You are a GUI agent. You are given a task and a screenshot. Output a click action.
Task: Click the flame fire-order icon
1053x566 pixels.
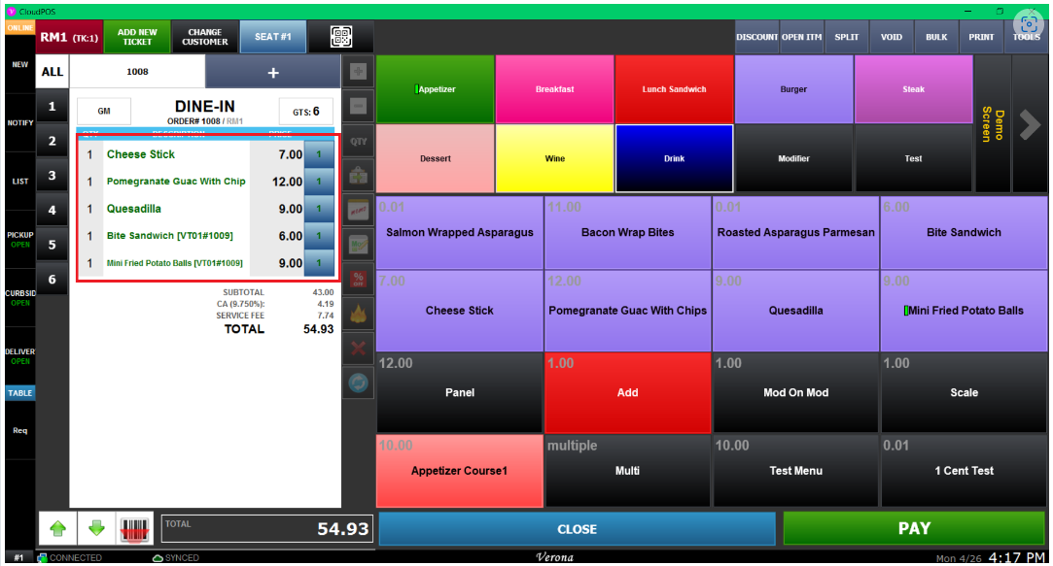coord(359,315)
